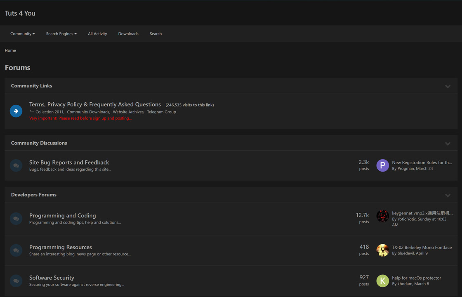Click 'Bugs, feedback and ideas' description
Image resolution: width=462 pixels, height=297 pixels.
[70, 170]
